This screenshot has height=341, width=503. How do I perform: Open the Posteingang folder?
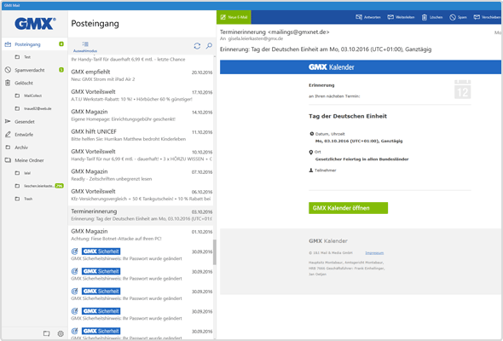(34, 44)
